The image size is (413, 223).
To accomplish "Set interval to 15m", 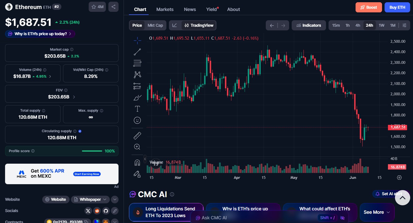I will pyautogui.click(x=336, y=25).
